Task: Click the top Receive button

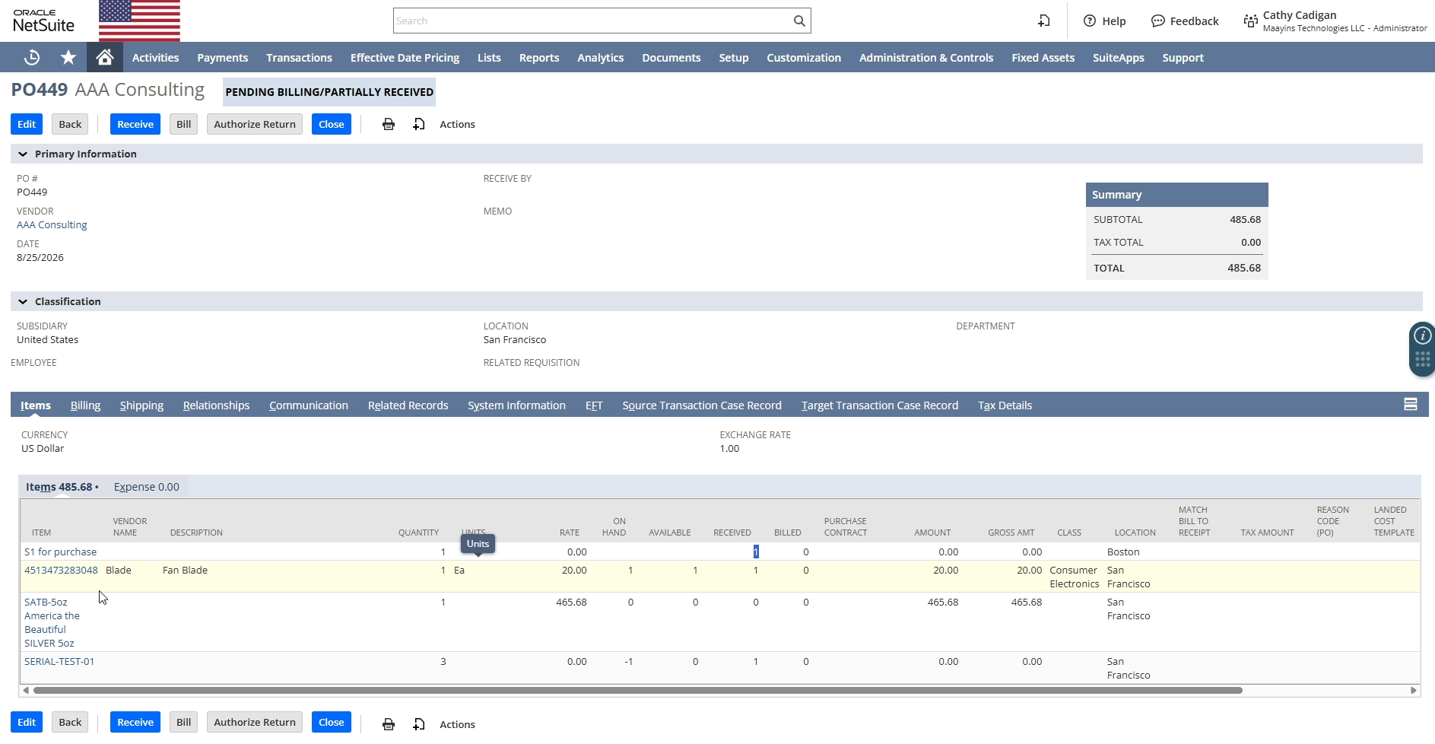Action: click(x=135, y=124)
